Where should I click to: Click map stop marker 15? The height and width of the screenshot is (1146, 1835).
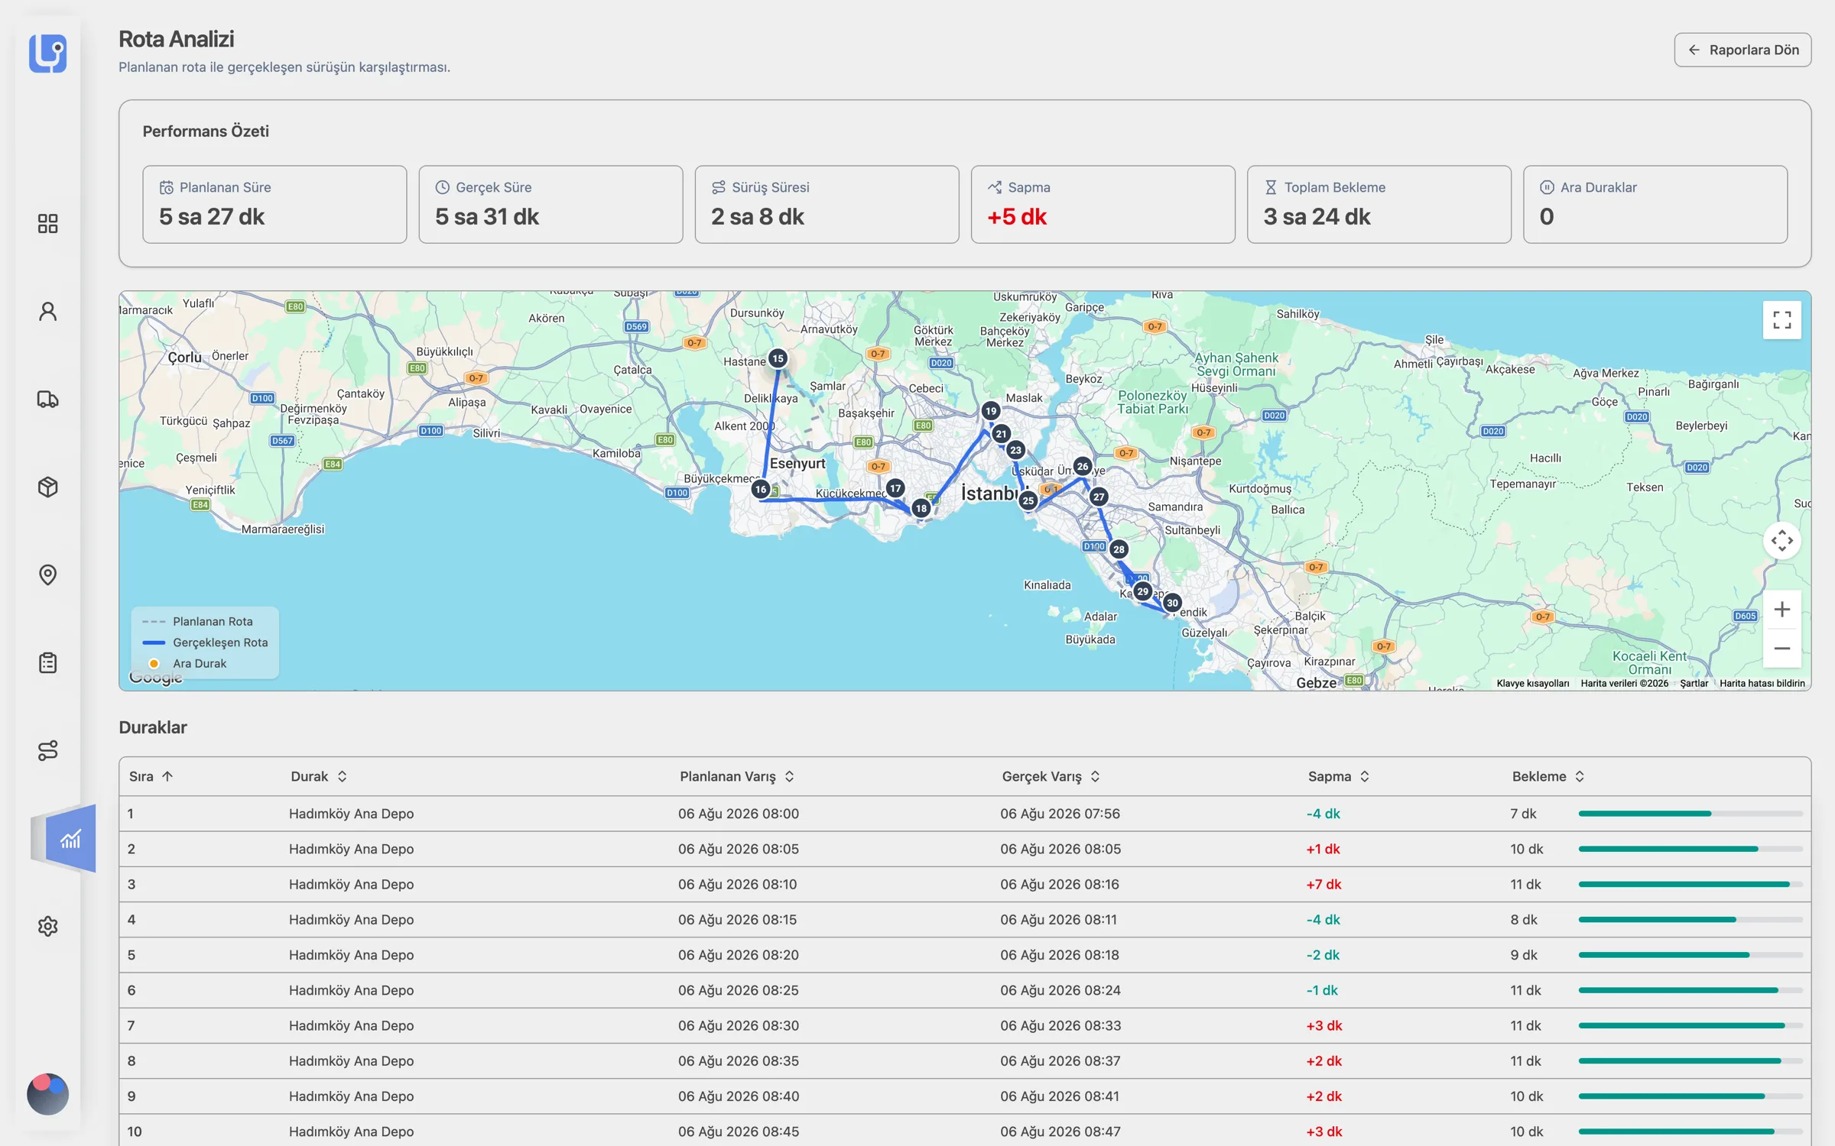pos(778,358)
